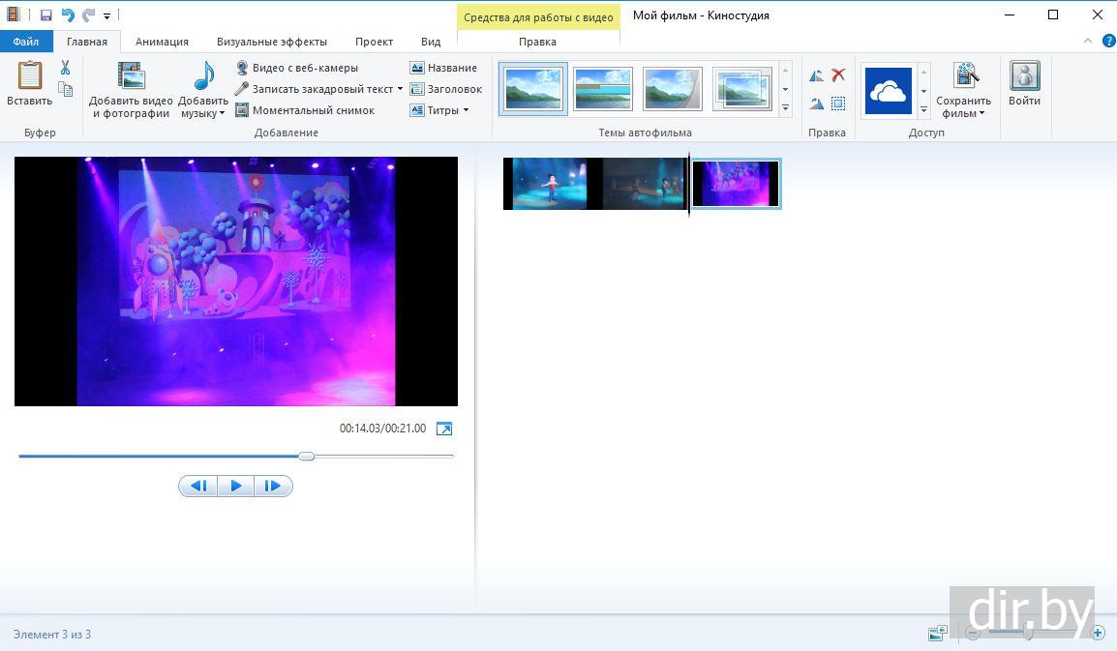Click the Add videos and photos icon
This screenshot has height=651, width=1117.
coord(131,77)
